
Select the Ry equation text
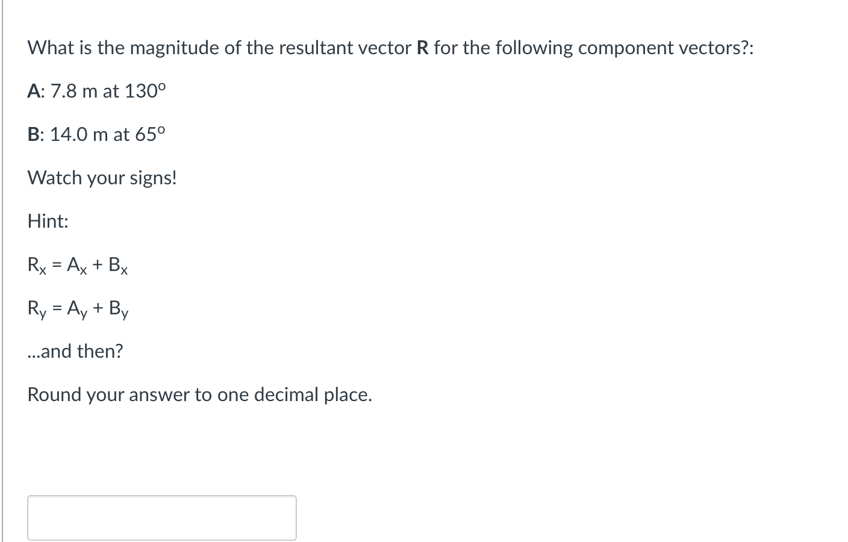[77, 308]
